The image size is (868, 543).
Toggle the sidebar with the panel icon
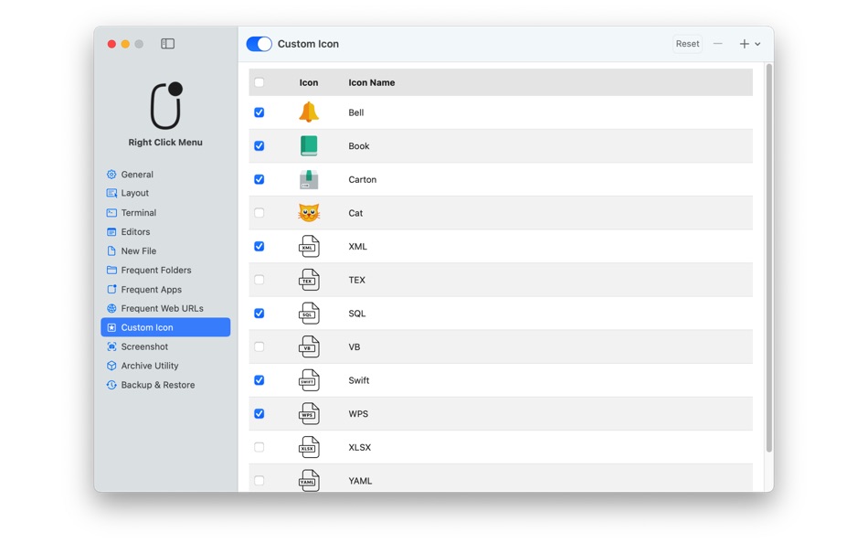pos(168,44)
